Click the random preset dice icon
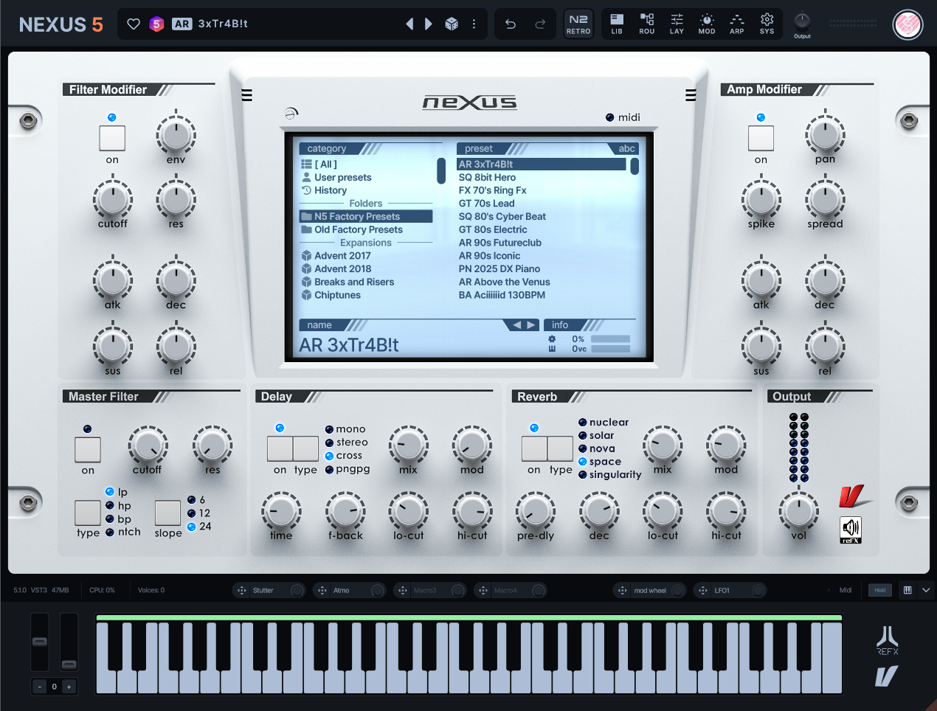 coord(452,24)
